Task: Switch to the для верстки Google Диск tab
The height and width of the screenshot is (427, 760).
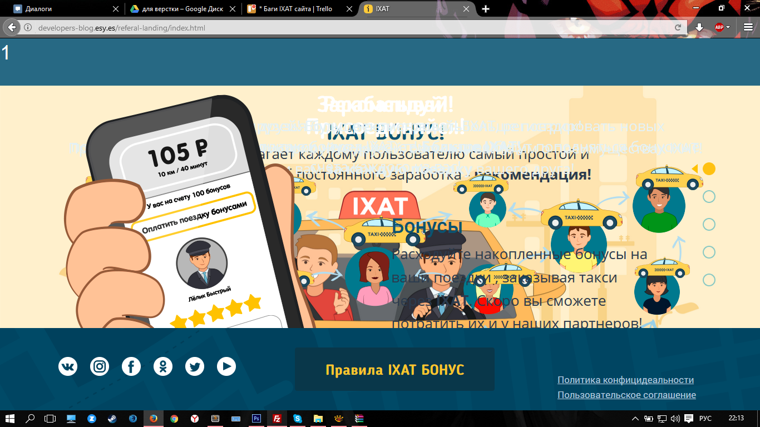Action: [x=184, y=9]
